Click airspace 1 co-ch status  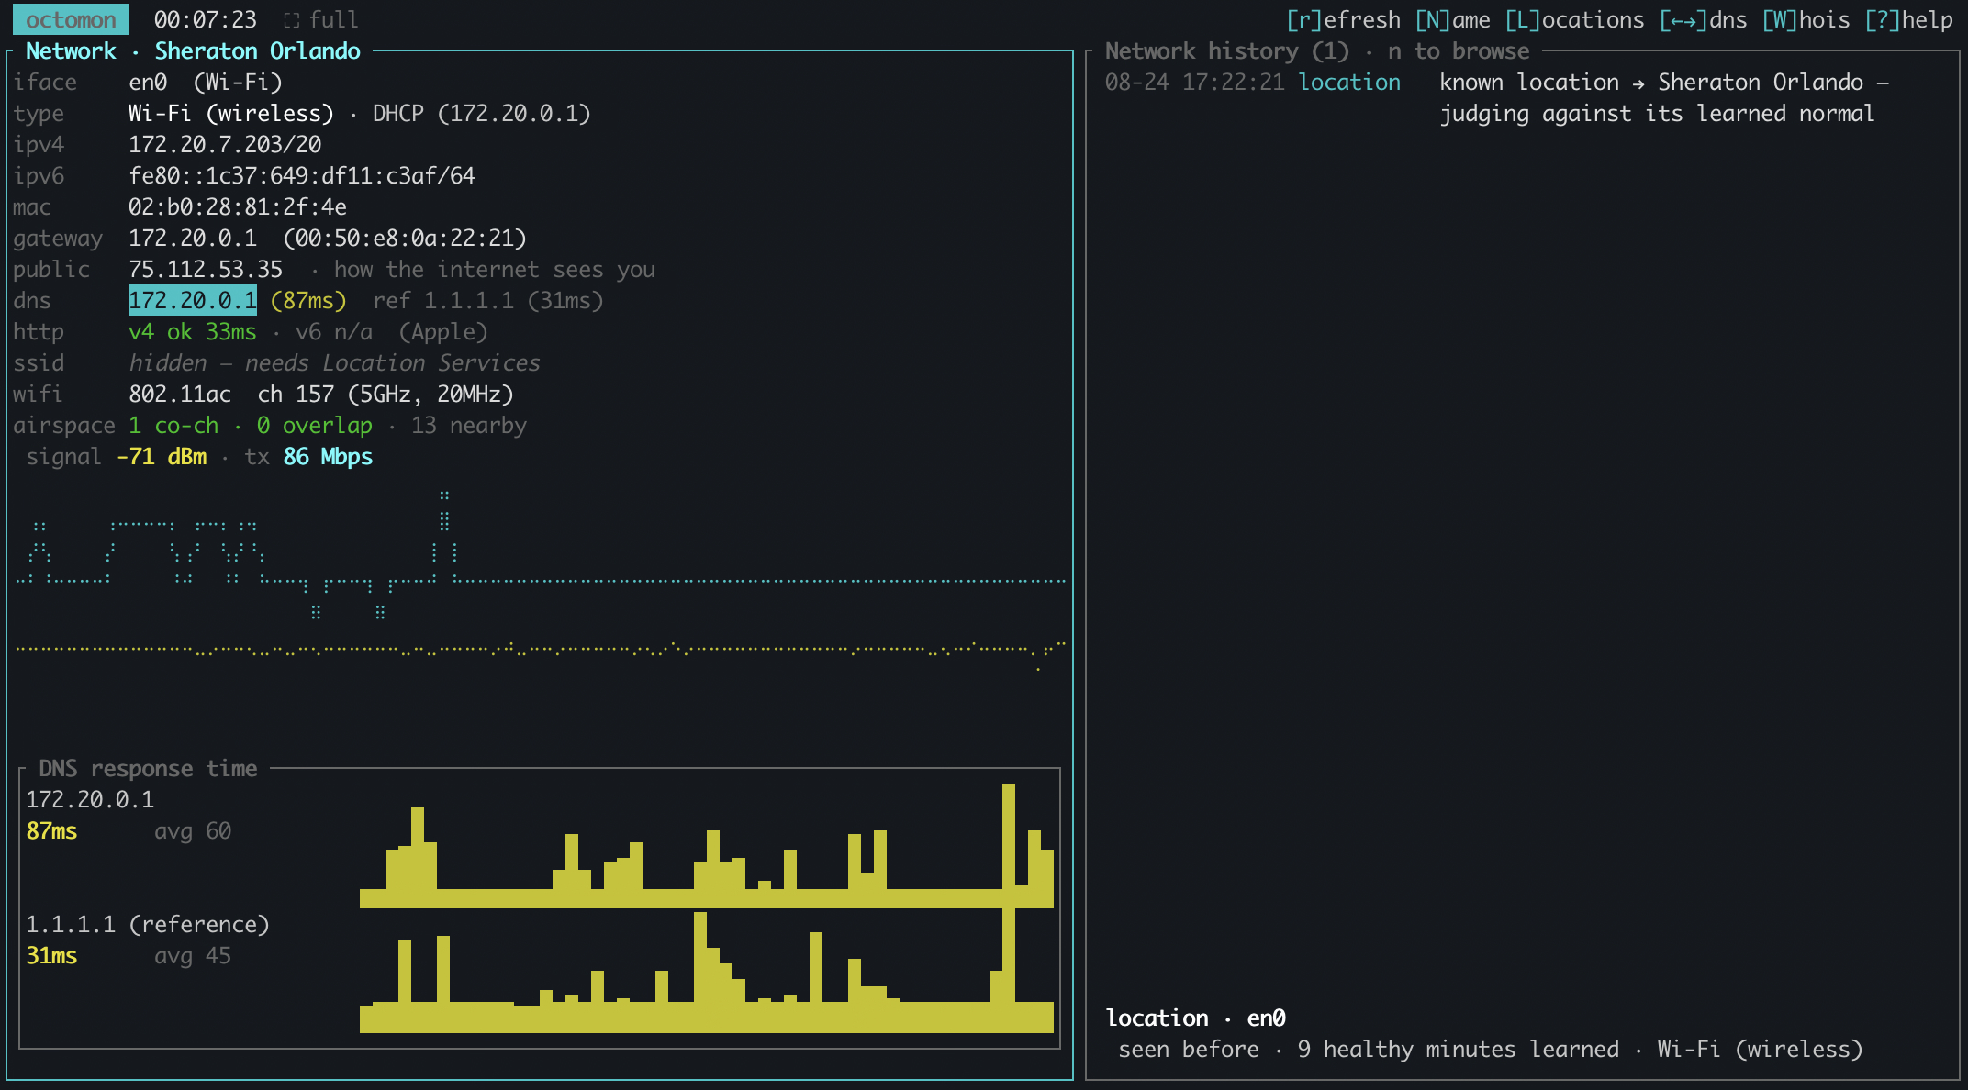(x=173, y=425)
